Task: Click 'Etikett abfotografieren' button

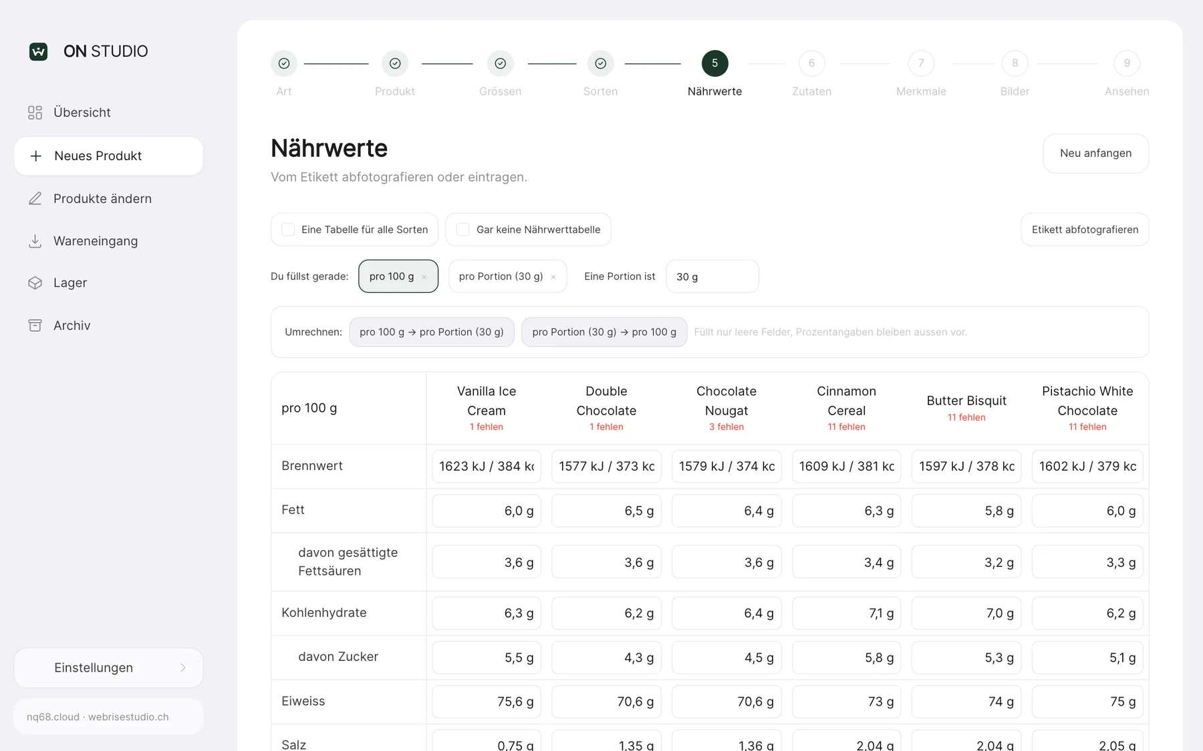Action: (x=1085, y=230)
